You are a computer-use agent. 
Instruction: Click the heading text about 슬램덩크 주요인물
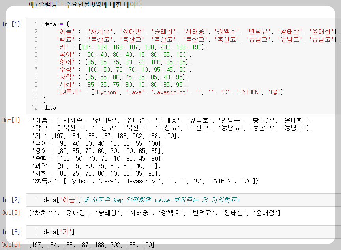[85, 4]
